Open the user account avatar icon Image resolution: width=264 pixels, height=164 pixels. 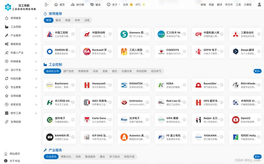259,5
